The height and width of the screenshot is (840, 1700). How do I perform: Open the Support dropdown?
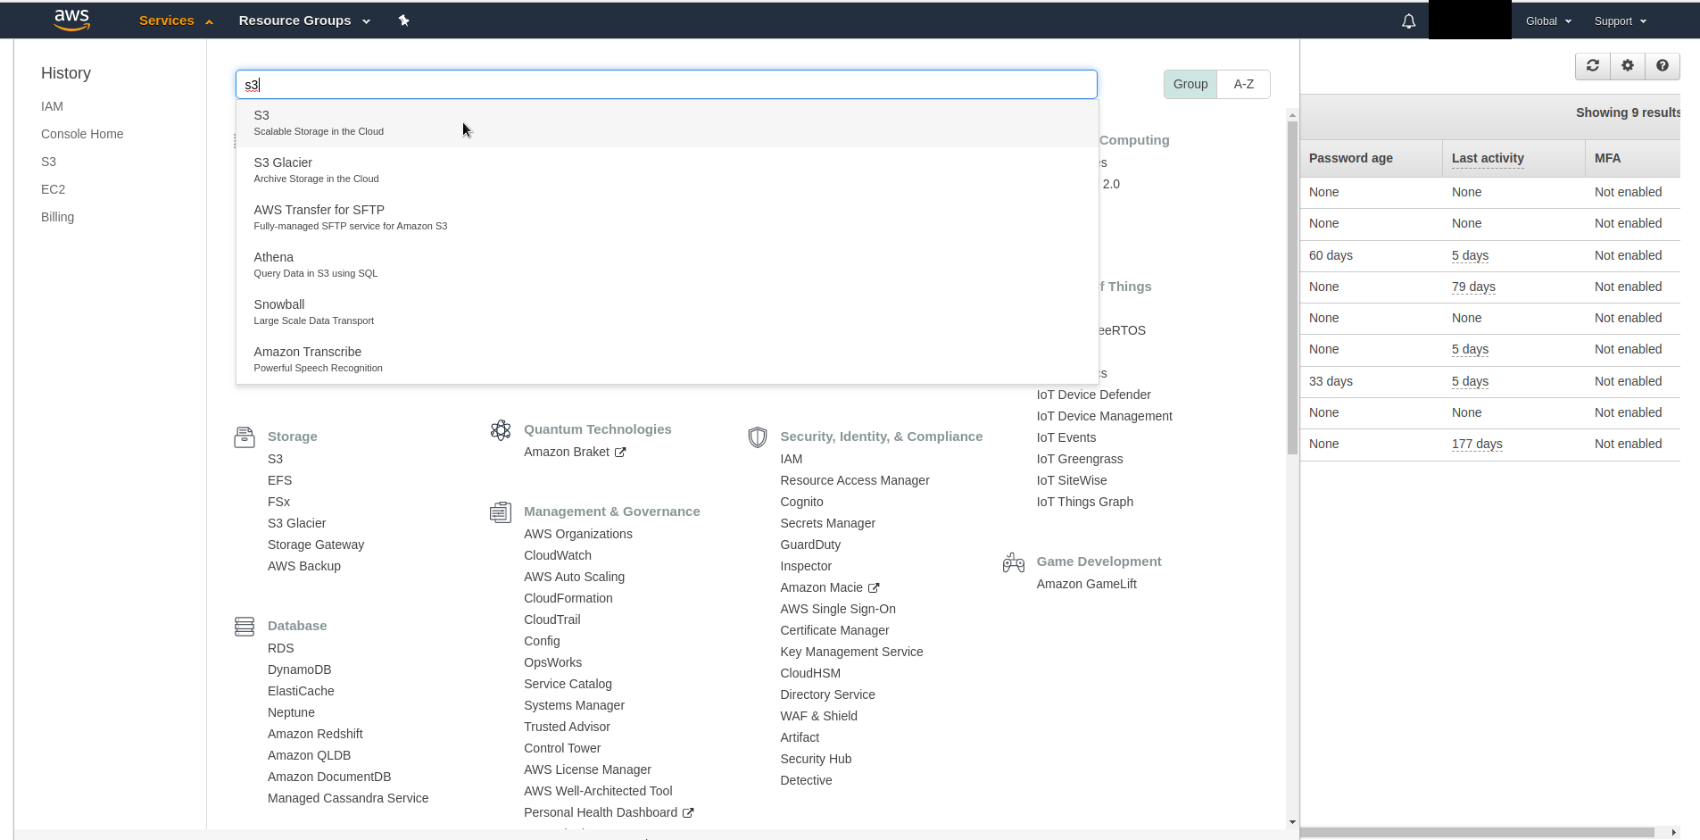[x=1621, y=21]
